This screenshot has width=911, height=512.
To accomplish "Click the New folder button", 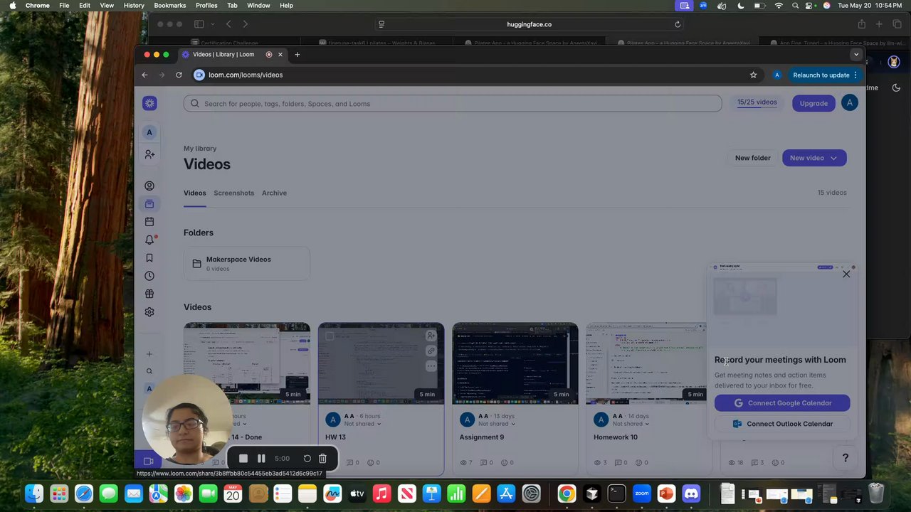I will point(752,158).
